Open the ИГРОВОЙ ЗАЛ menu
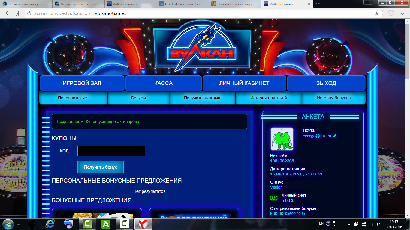 (82, 83)
